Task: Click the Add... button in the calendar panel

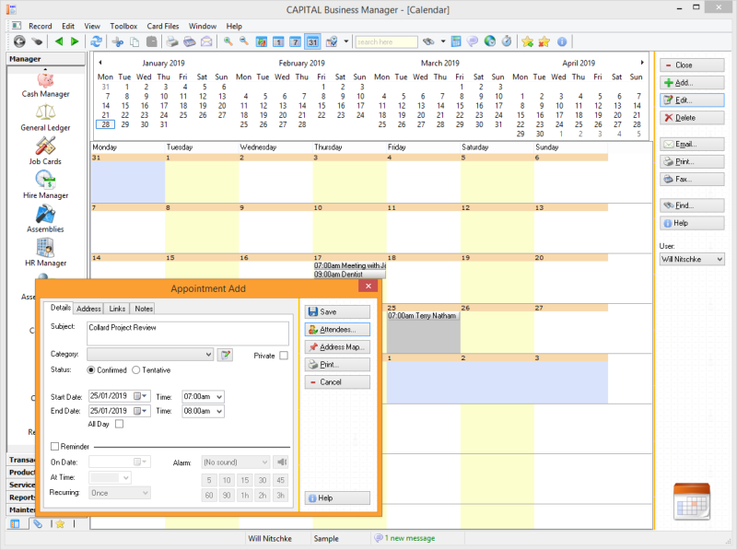Action: point(692,83)
